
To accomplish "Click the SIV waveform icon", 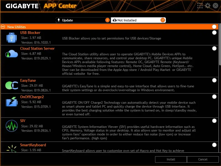I will pos(12,126).
